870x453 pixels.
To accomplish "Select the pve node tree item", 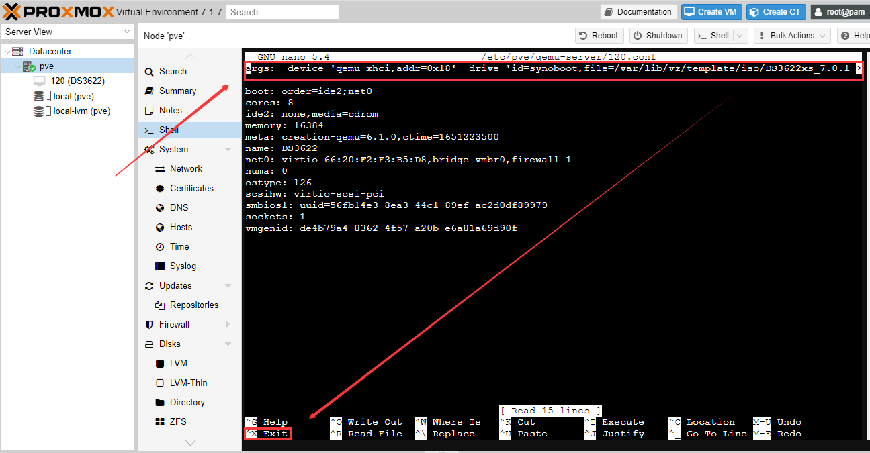I will 46,66.
